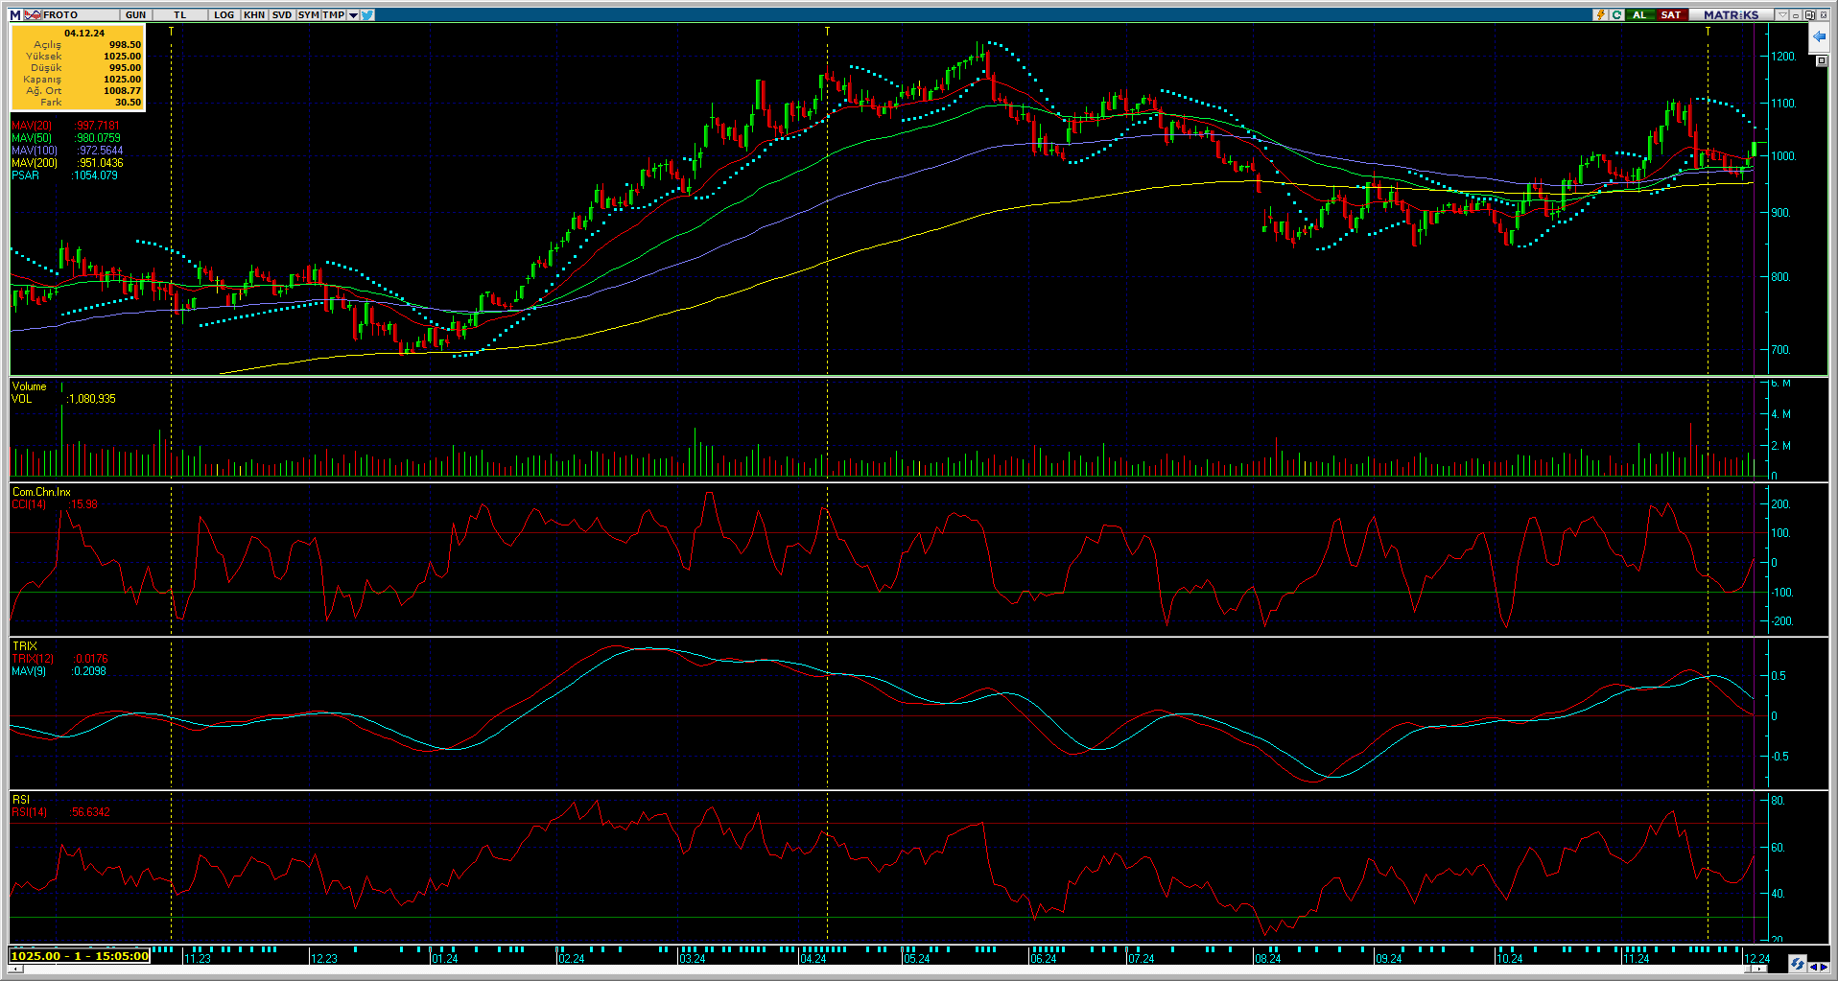Click the horizontal scrollbar left arrow
The image size is (1838, 981).
(x=14, y=969)
